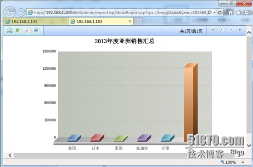Switch to the first 192.168.1.103 tab
The width and height of the screenshot is (253, 167).
tap(35, 21)
